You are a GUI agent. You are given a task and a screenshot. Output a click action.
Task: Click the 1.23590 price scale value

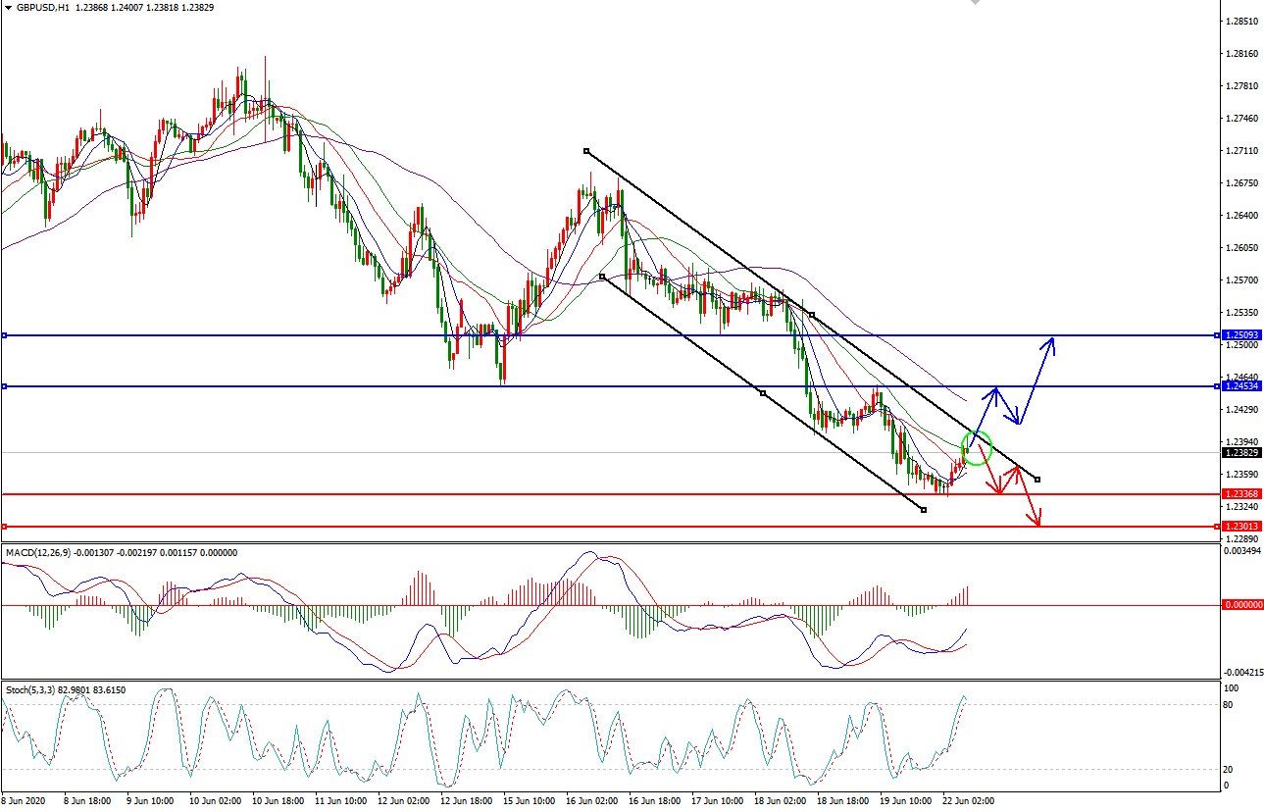pos(1241,474)
